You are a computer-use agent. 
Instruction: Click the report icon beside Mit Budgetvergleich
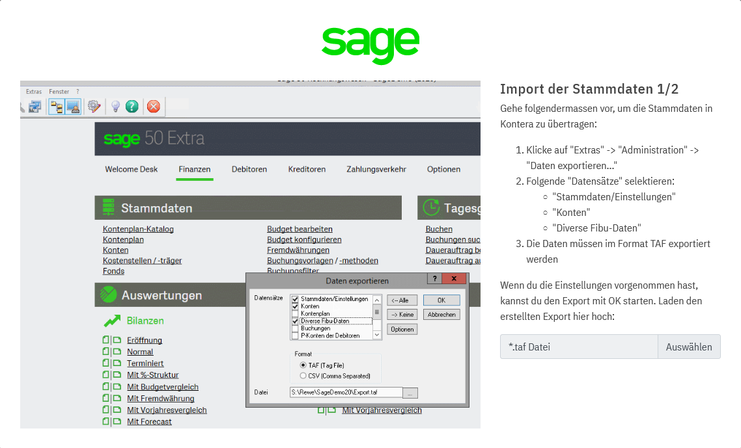pyautogui.click(x=112, y=387)
